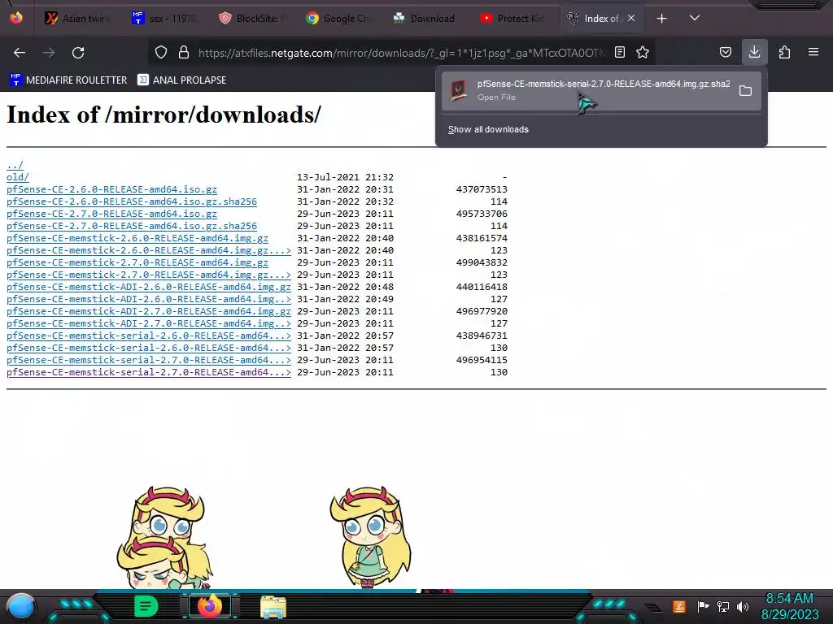The image size is (833, 624).
Task: Open the Action Center flag tray icon
Action: pyautogui.click(x=703, y=606)
